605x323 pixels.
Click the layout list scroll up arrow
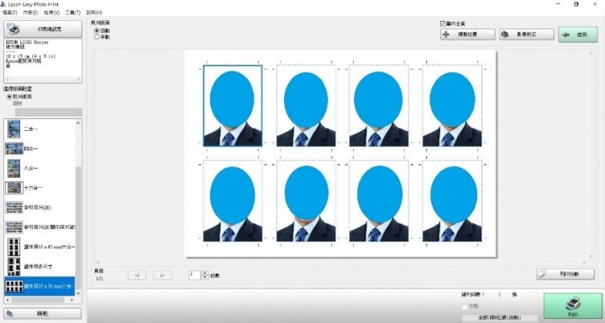[x=78, y=123]
